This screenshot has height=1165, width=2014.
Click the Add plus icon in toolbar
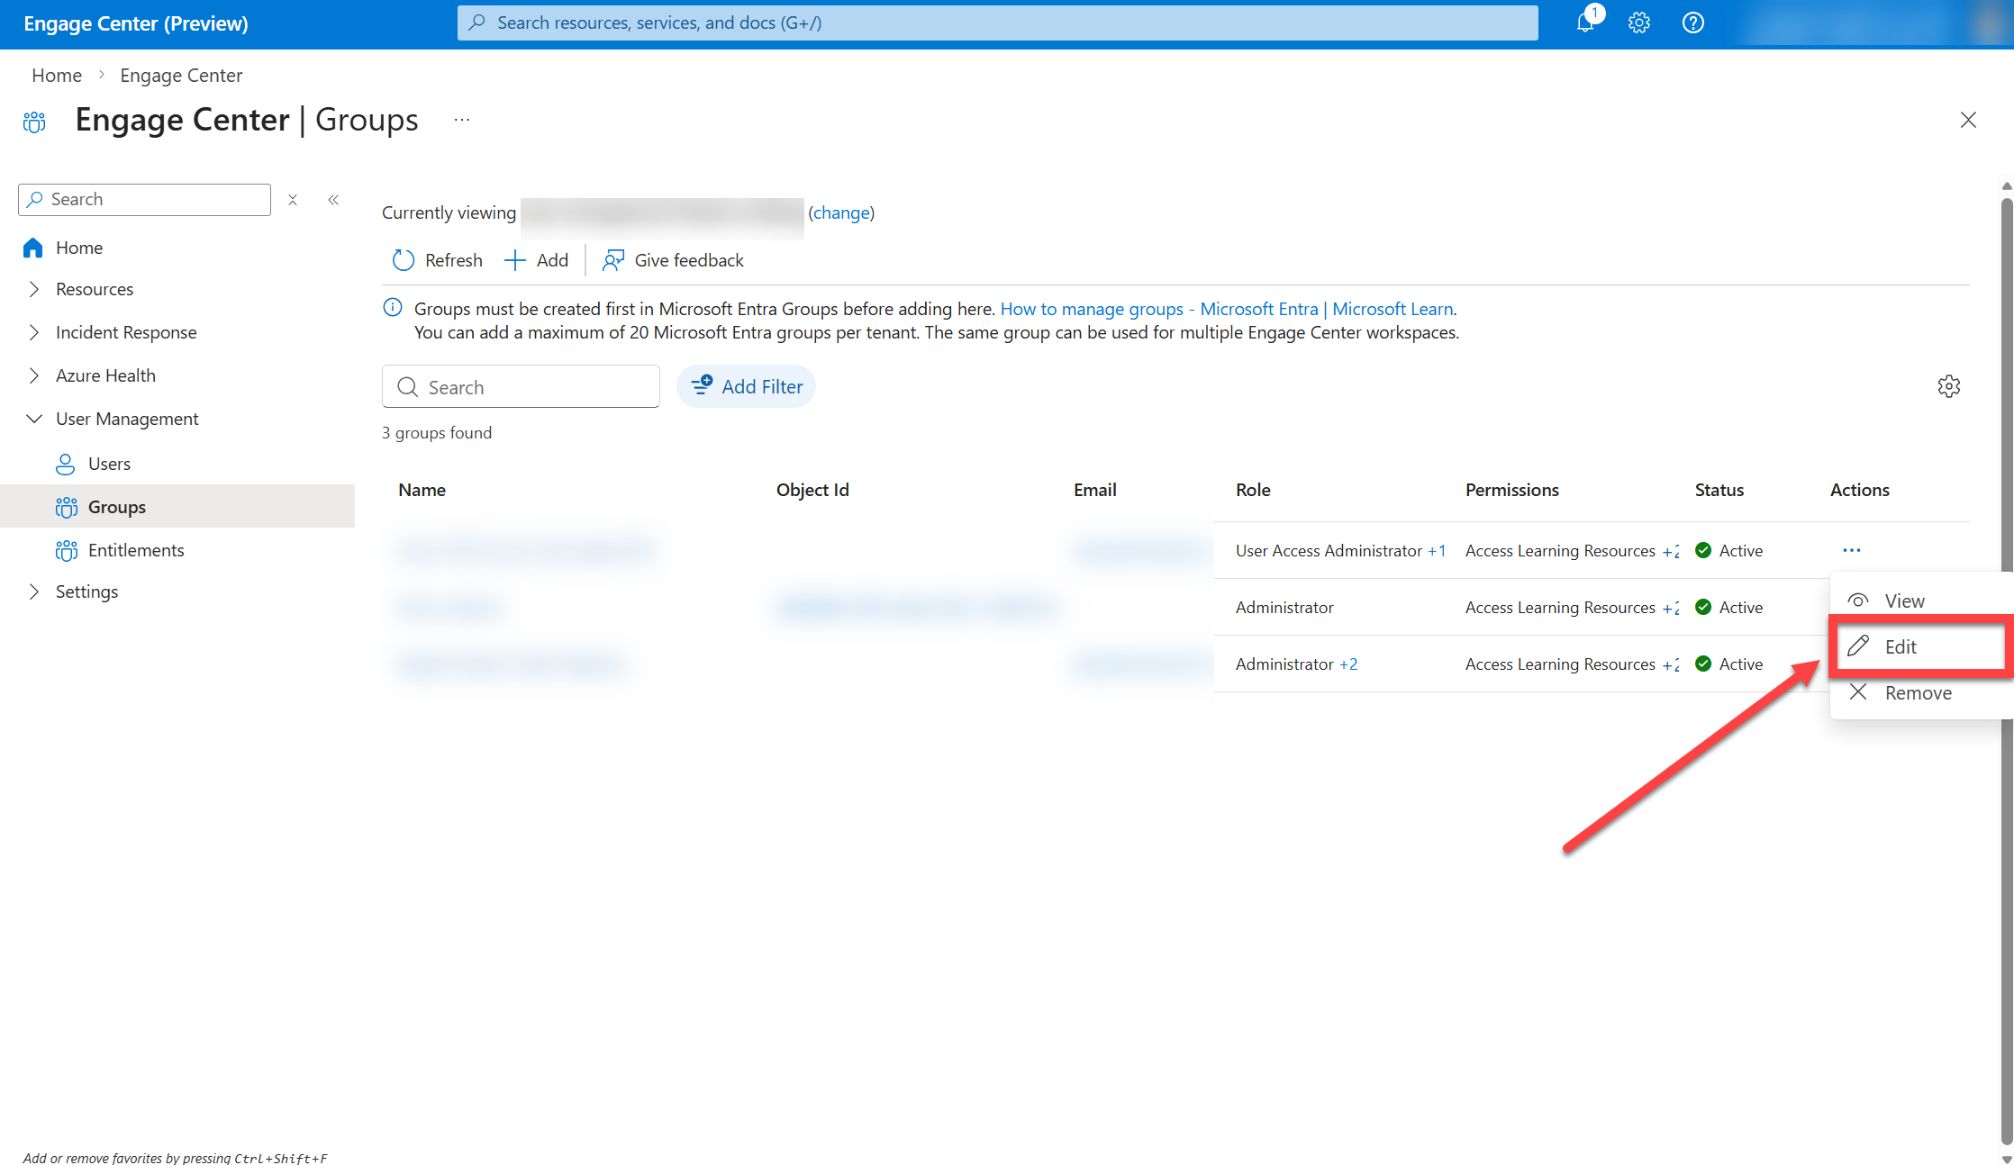[514, 260]
